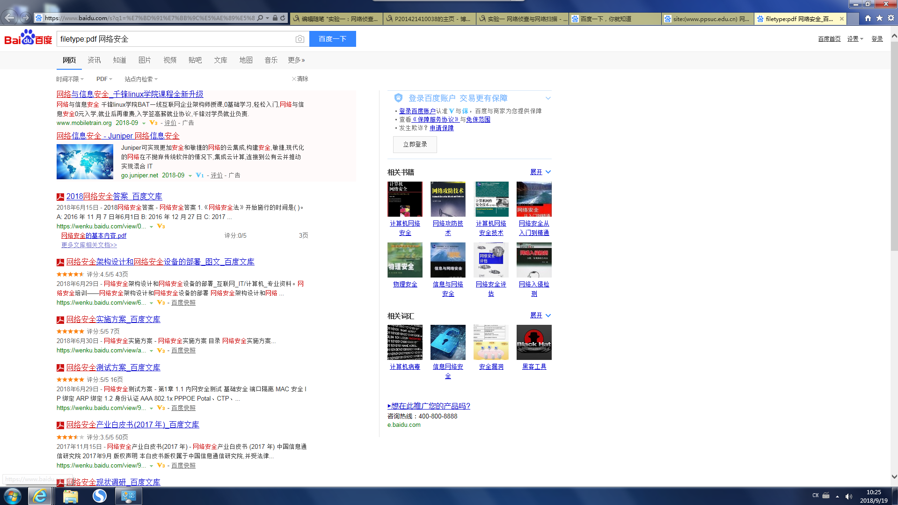
Task: Click shield icon next to 登录百度账户
Action: click(x=398, y=98)
